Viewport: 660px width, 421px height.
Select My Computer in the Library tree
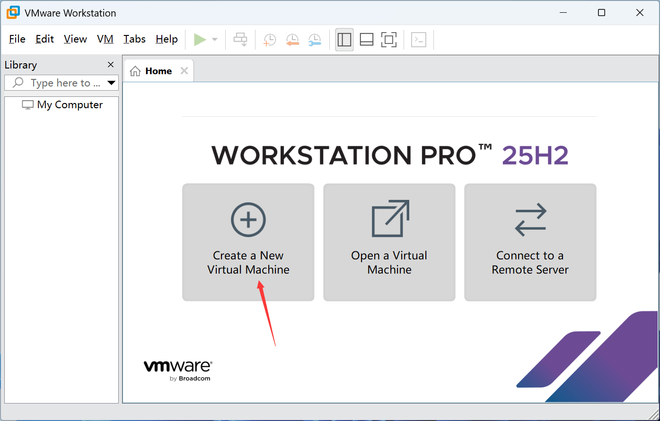pyautogui.click(x=70, y=105)
